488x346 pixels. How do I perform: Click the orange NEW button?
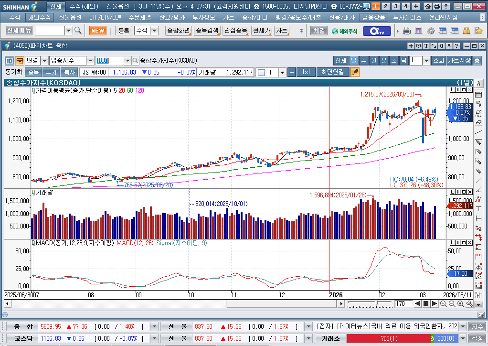[x=98, y=31]
